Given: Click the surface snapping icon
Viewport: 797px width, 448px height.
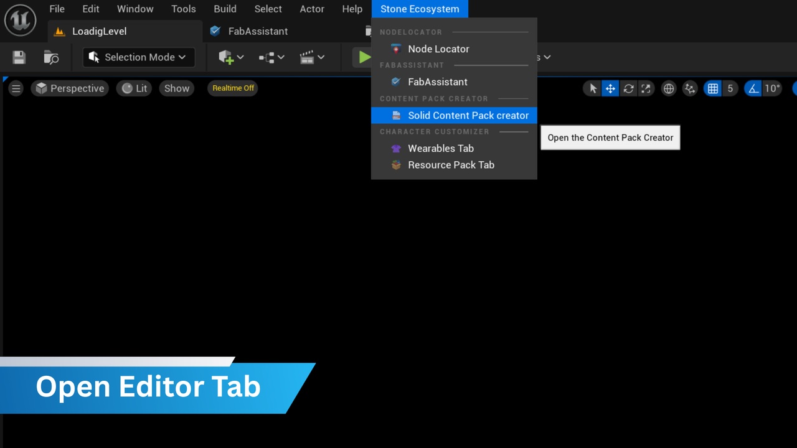Looking at the screenshot, I should tap(690, 88).
